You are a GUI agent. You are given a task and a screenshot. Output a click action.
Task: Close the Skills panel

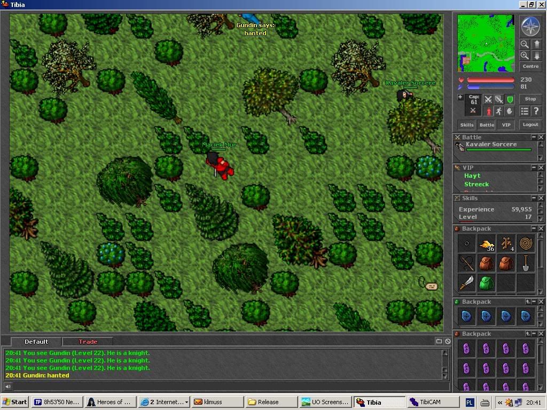tap(541, 198)
